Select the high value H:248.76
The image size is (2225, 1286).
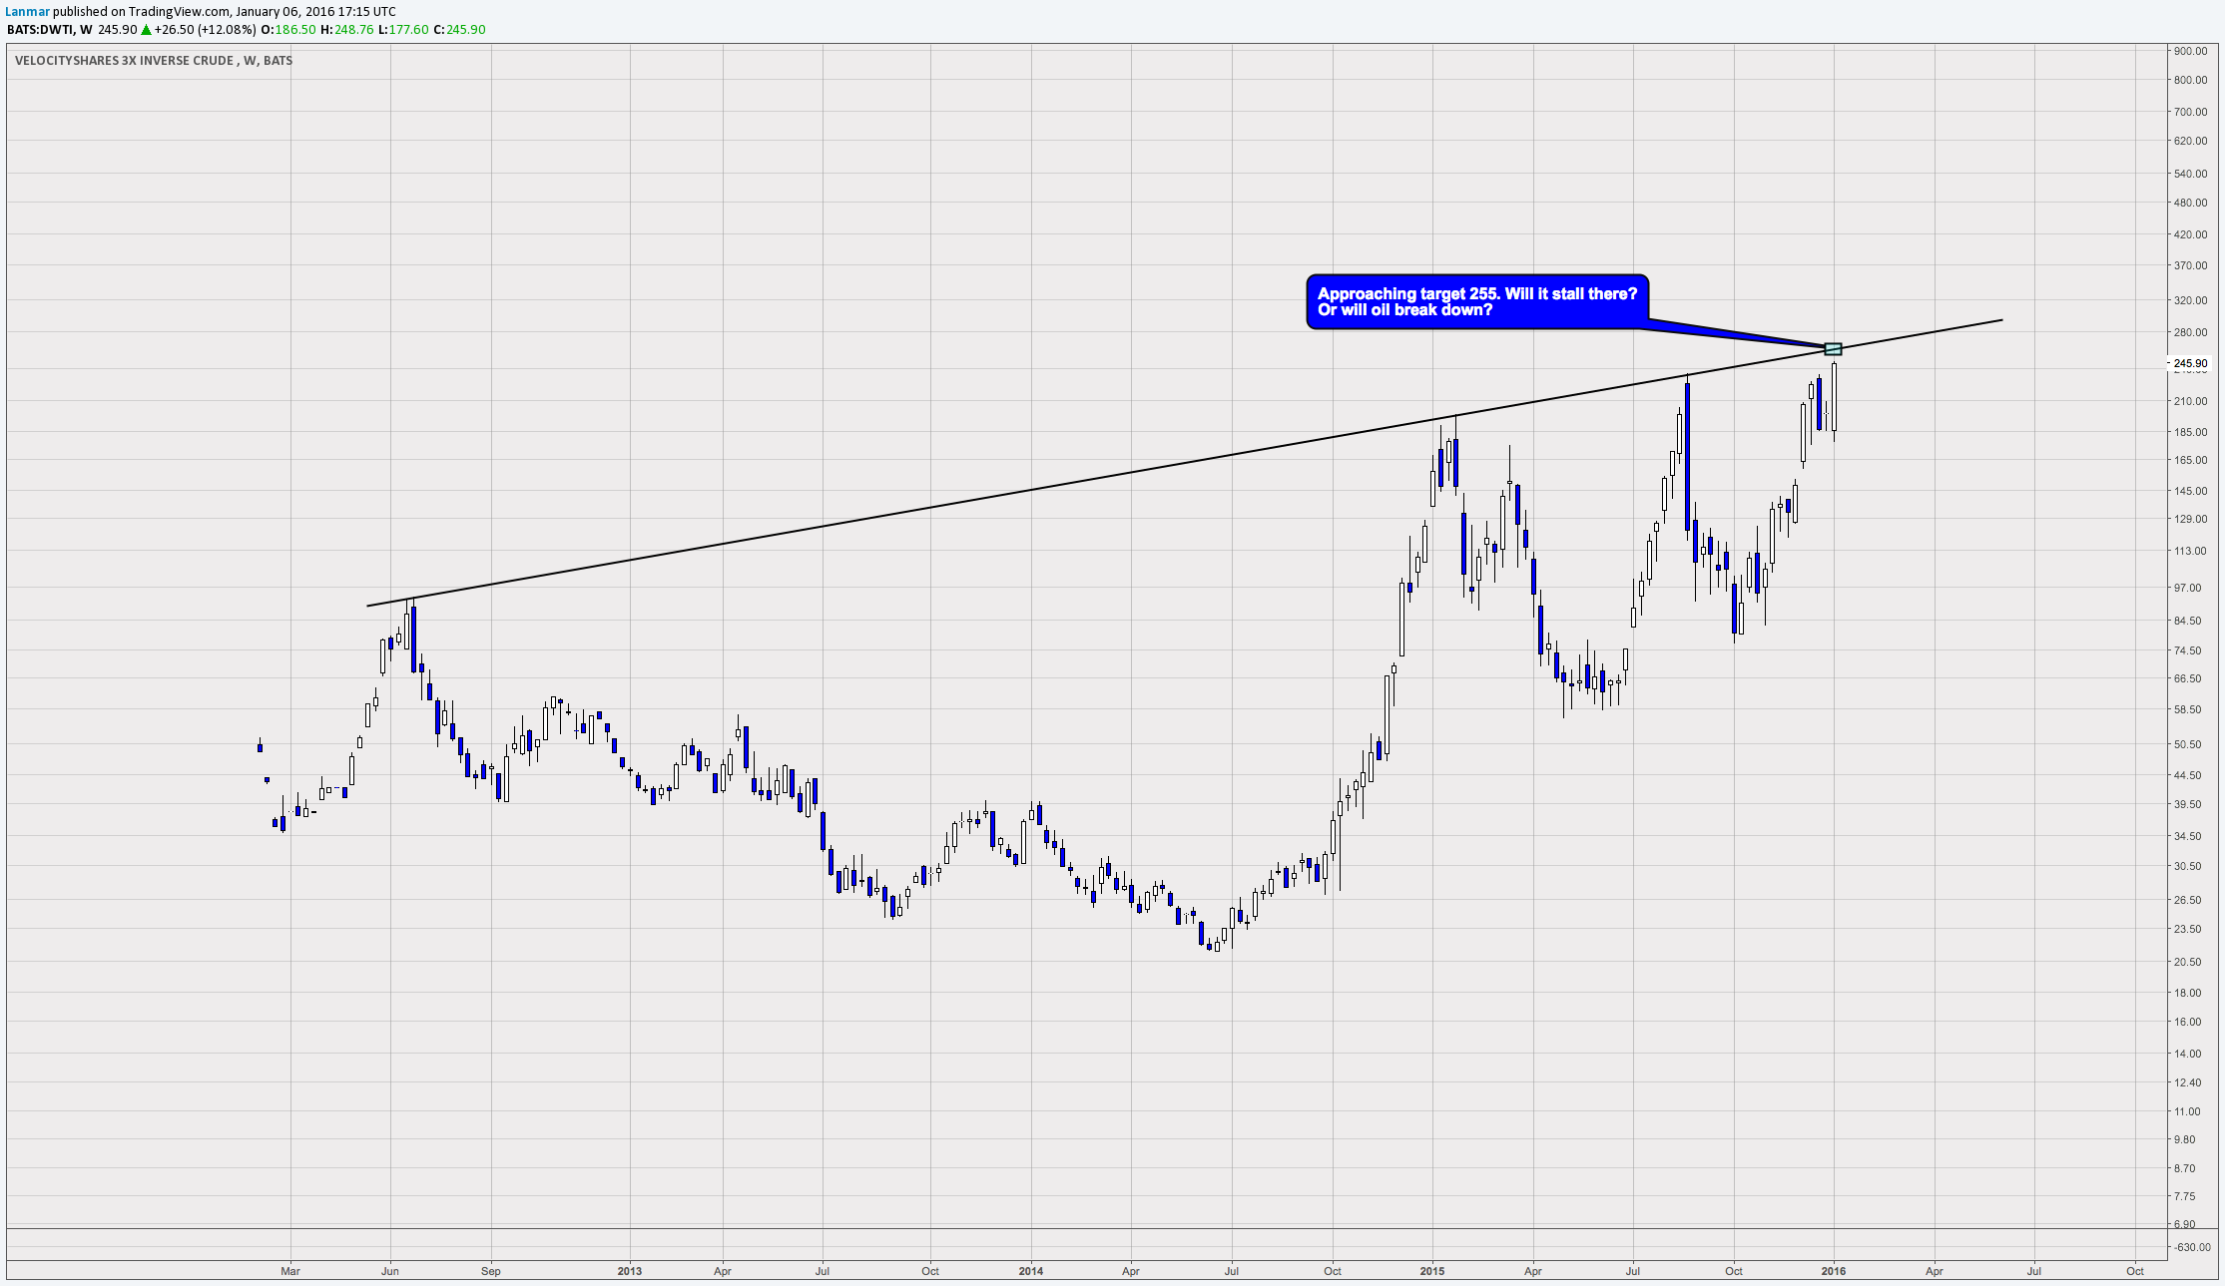(346, 30)
